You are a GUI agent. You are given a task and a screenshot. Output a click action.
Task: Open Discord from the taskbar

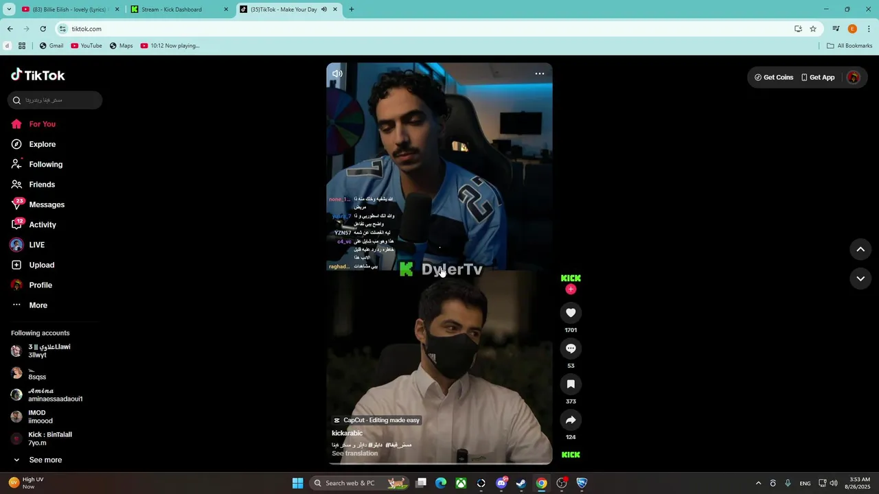(x=501, y=483)
